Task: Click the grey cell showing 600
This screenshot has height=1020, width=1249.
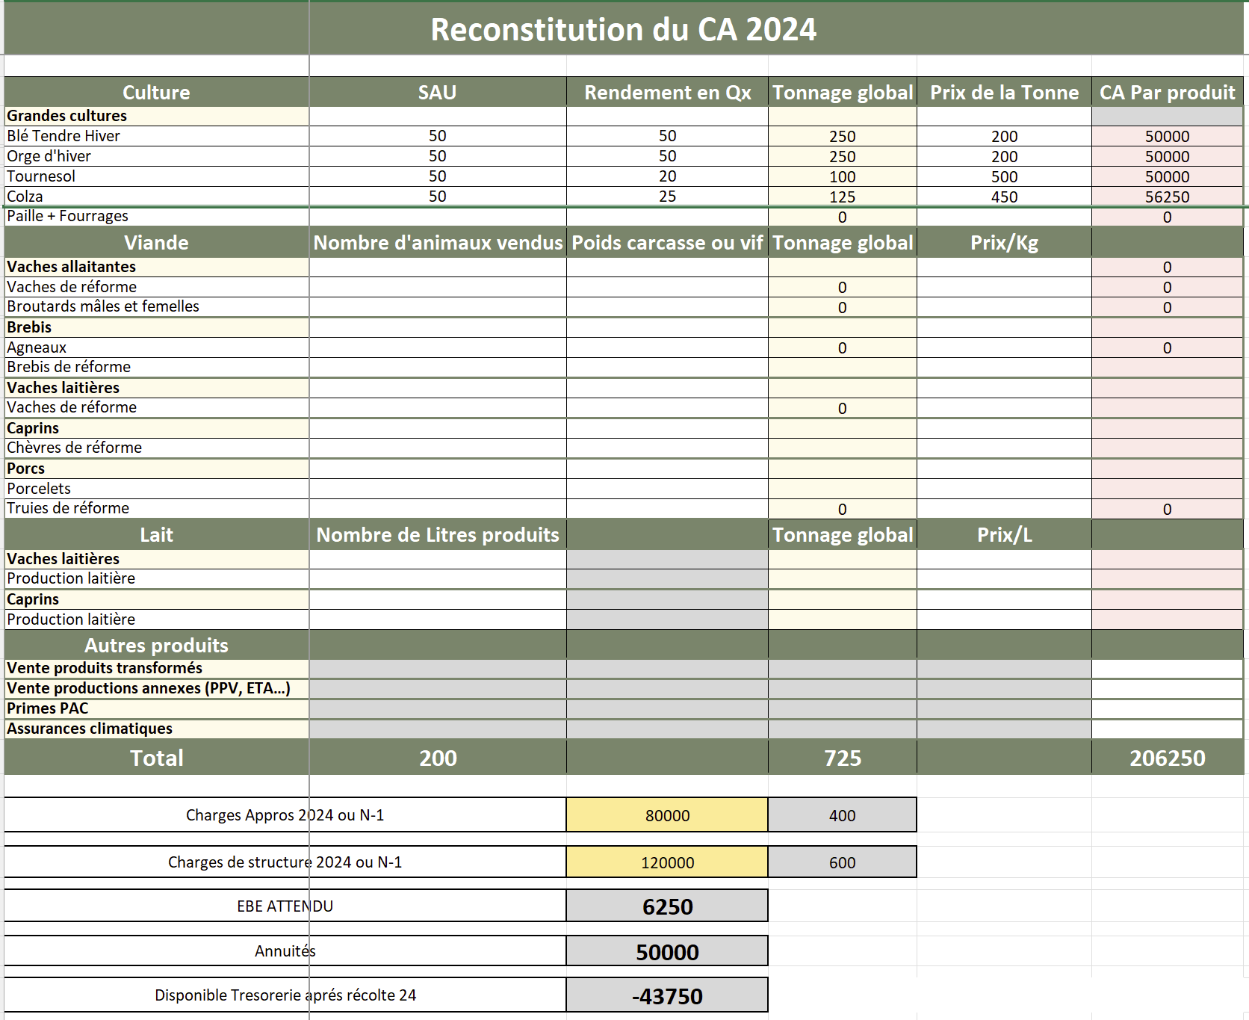Action: coord(842,862)
